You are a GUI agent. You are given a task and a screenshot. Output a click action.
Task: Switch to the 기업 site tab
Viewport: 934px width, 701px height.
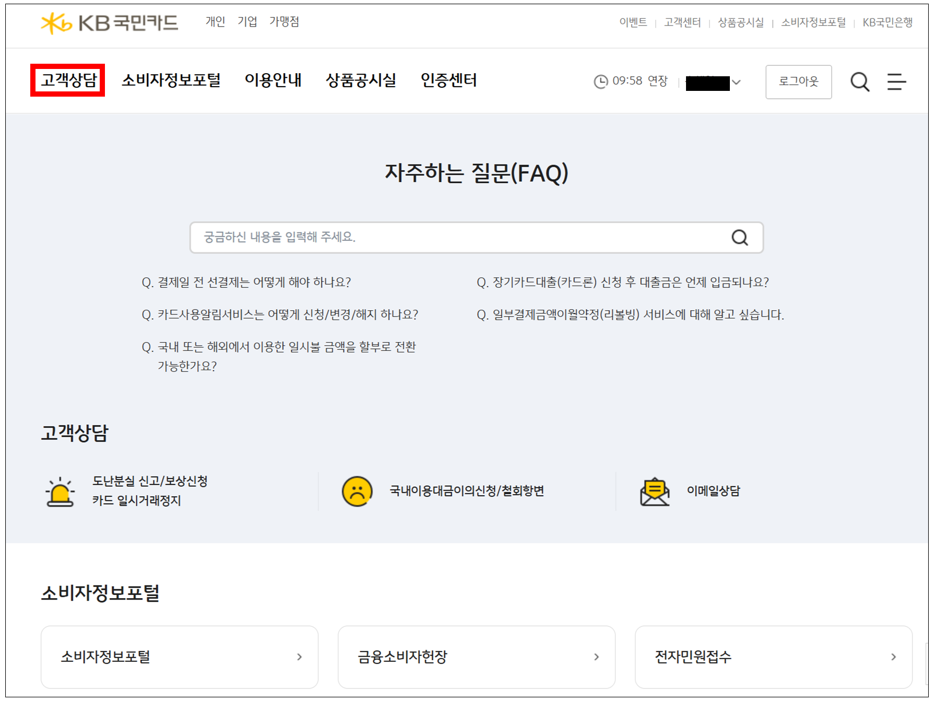click(247, 22)
